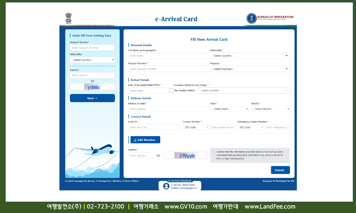Expand the District dropdown
Viewport: 356px width, 213px height.
271,109
